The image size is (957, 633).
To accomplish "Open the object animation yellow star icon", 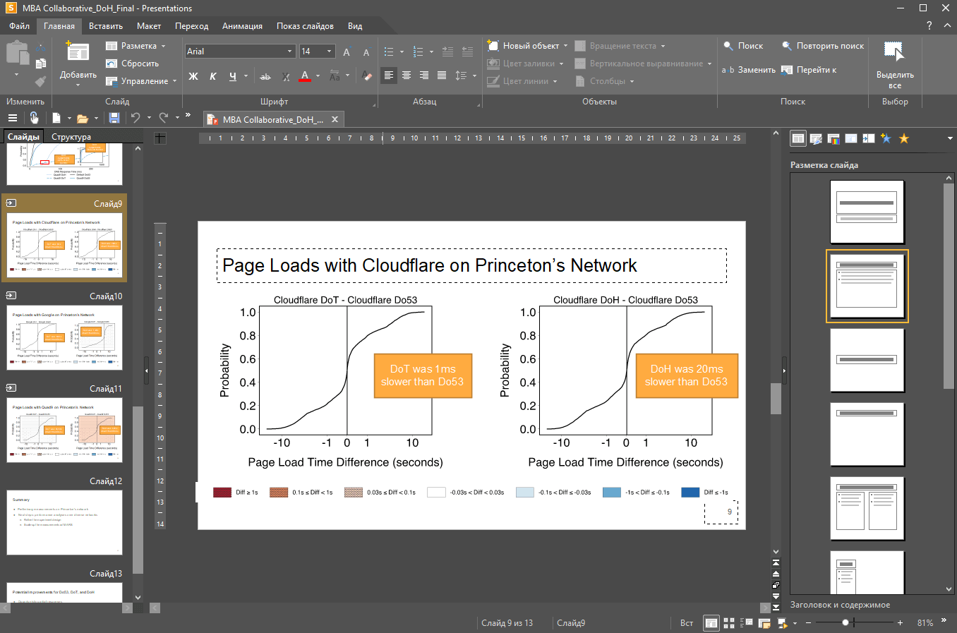I will click(x=904, y=138).
